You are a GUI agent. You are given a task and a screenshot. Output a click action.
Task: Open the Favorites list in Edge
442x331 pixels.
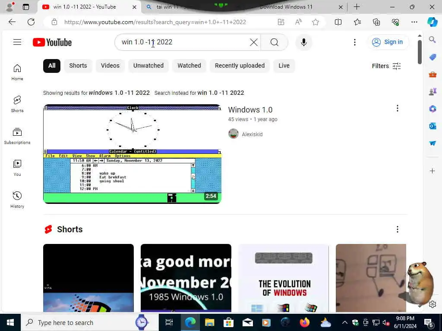pos(357,22)
